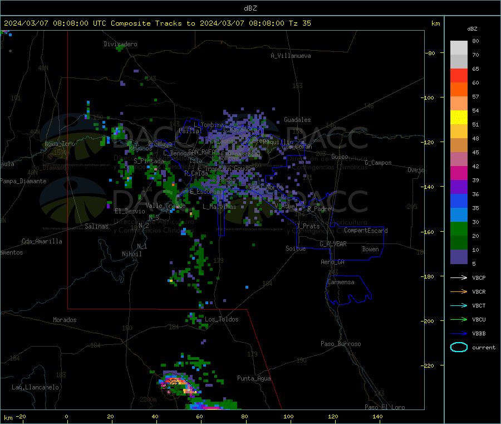Viewport: 501px width, 424px height.
Task: Click the Soitue map label
Action: (296, 248)
